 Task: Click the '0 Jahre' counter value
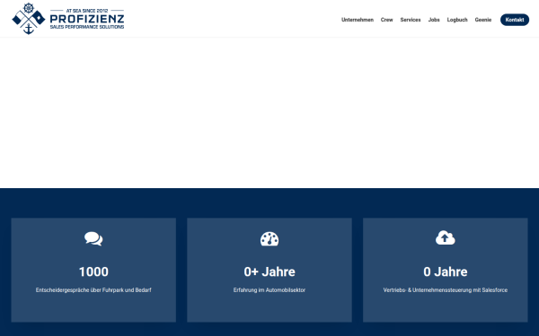point(446,271)
